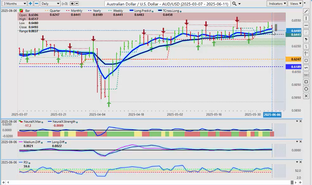
Task: Click the NeuralX.Max settings dot
Action: pos(42,122)
